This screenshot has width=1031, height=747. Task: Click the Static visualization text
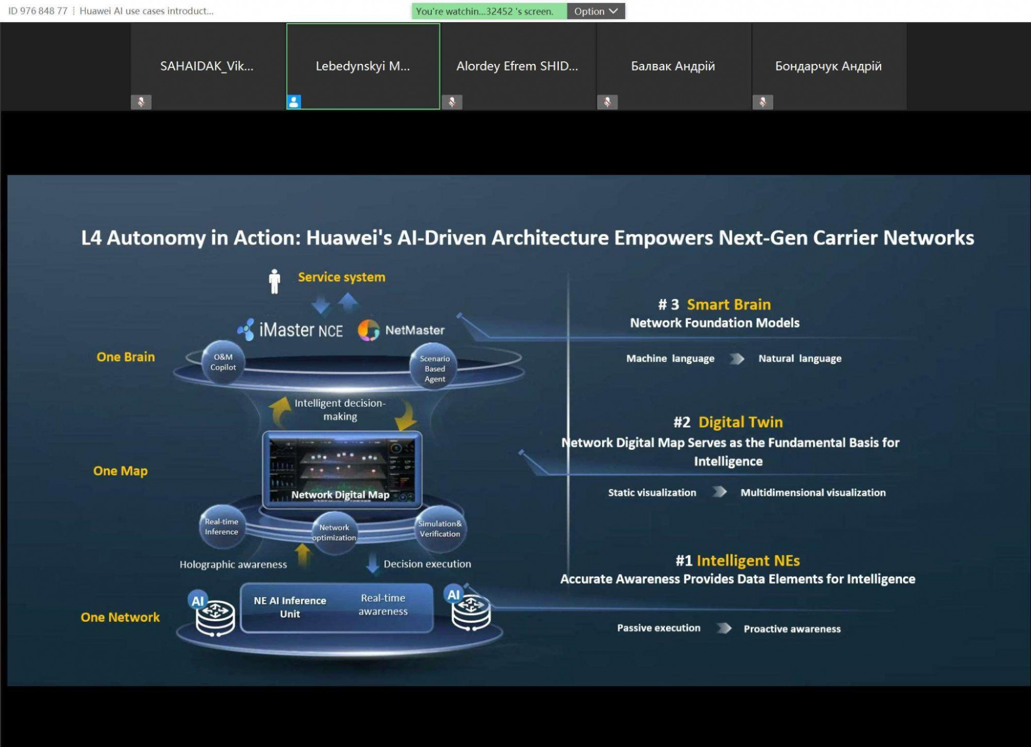(652, 493)
